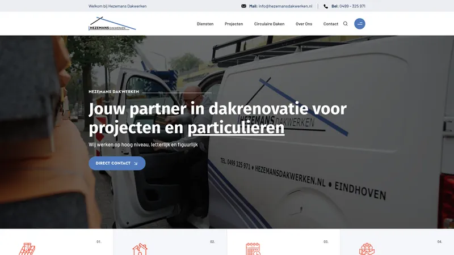Click the phone handset icon
Screen dimensions: 454x255
pyautogui.click(x=326, y=6)
